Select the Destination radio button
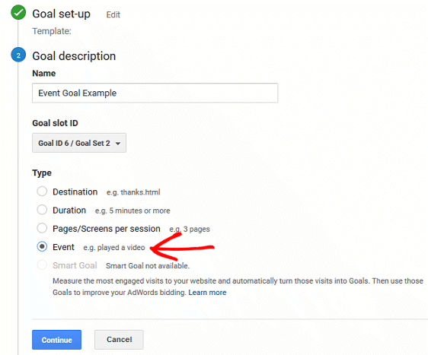This screenshot has width=428, height=355. (42, 192)
